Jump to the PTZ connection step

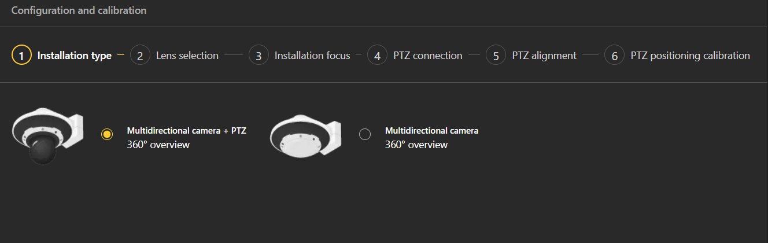[x=428, y=56]
